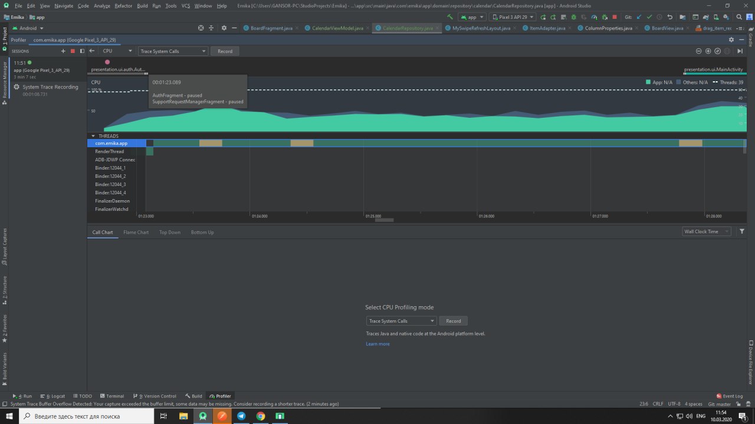This screenshot has width=755, height=424.
Task: Click the Git: master branch indicator
Action: [720, 404]
